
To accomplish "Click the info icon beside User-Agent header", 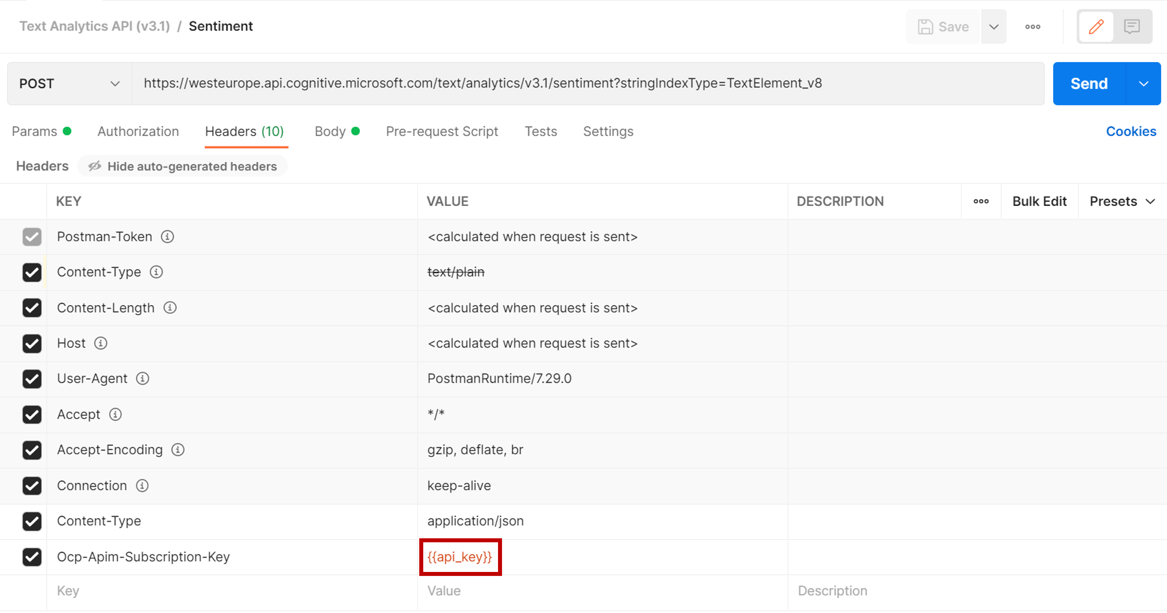I will [142, 379].
